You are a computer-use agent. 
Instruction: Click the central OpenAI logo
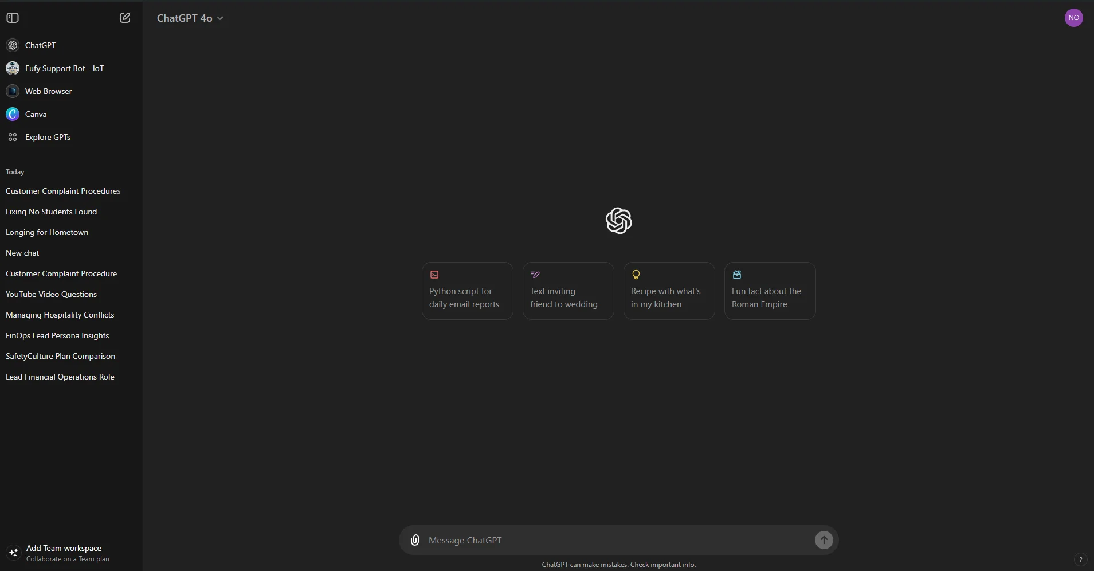pyautogui.click(x=618, y=221)
